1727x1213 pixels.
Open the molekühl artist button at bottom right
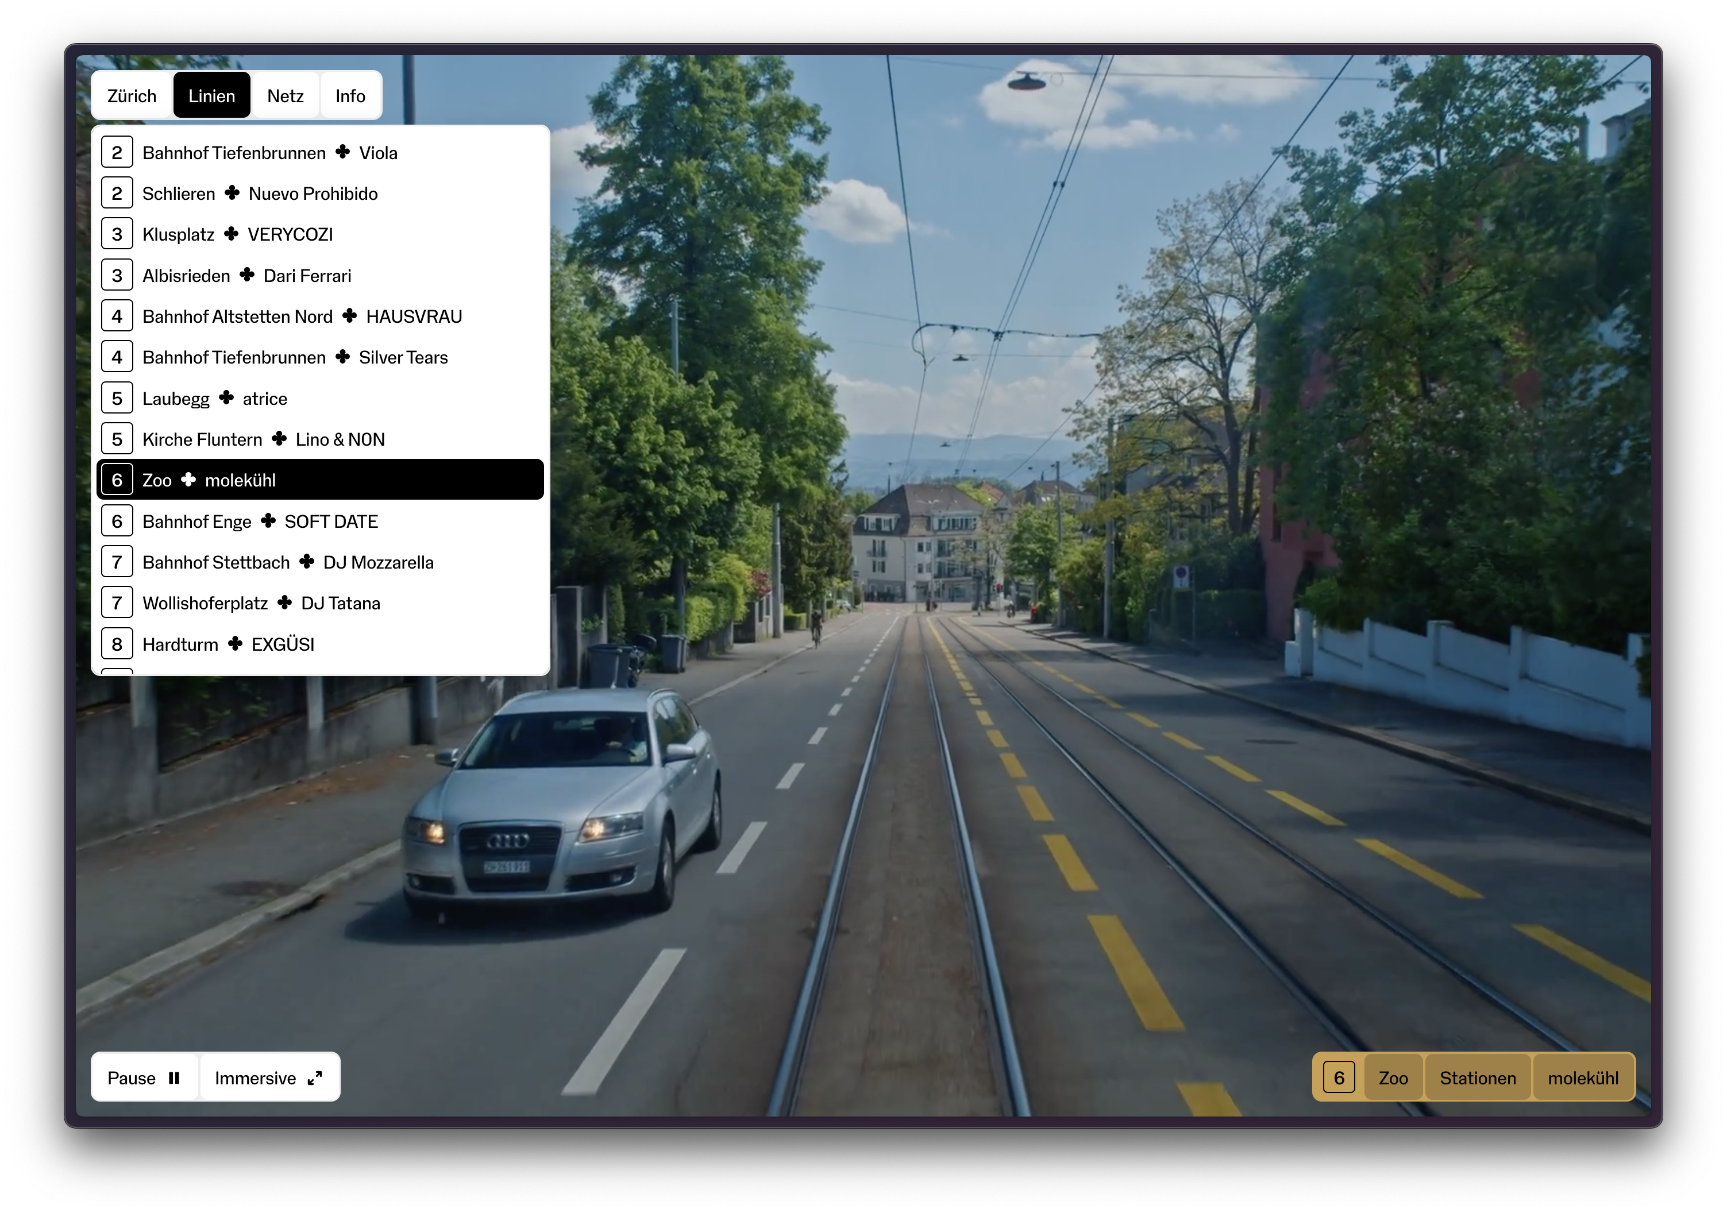(1583, 1077)
